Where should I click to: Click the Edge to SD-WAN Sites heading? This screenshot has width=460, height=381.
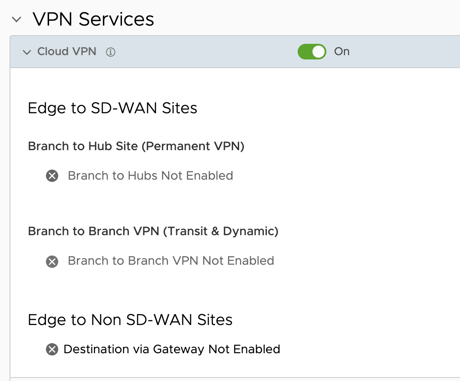click(112, 108)
